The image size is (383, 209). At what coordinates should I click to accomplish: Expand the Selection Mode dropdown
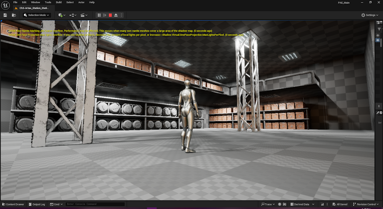point(36,15)
